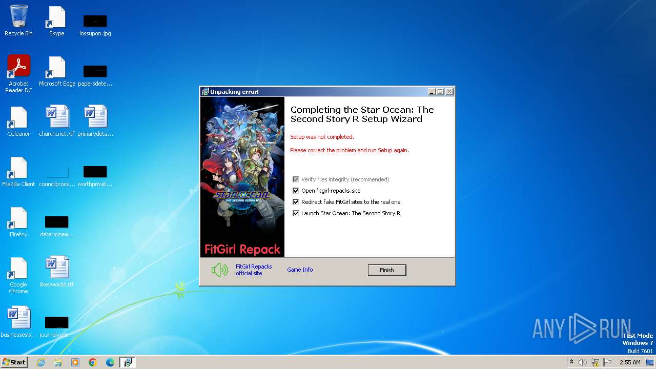Select journalyear... file on desktop
Screen dimensions: 656x369
(57, 326)
